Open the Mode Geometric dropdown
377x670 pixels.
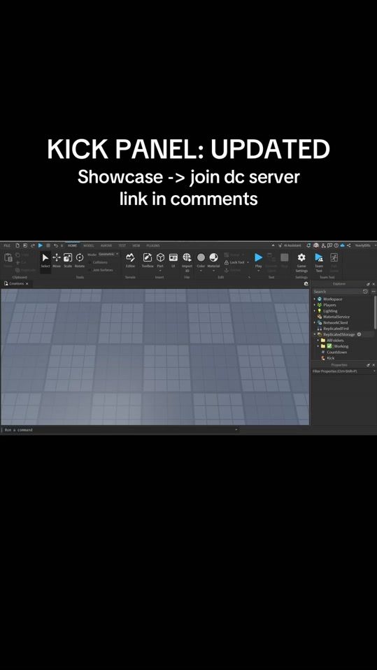108,254
